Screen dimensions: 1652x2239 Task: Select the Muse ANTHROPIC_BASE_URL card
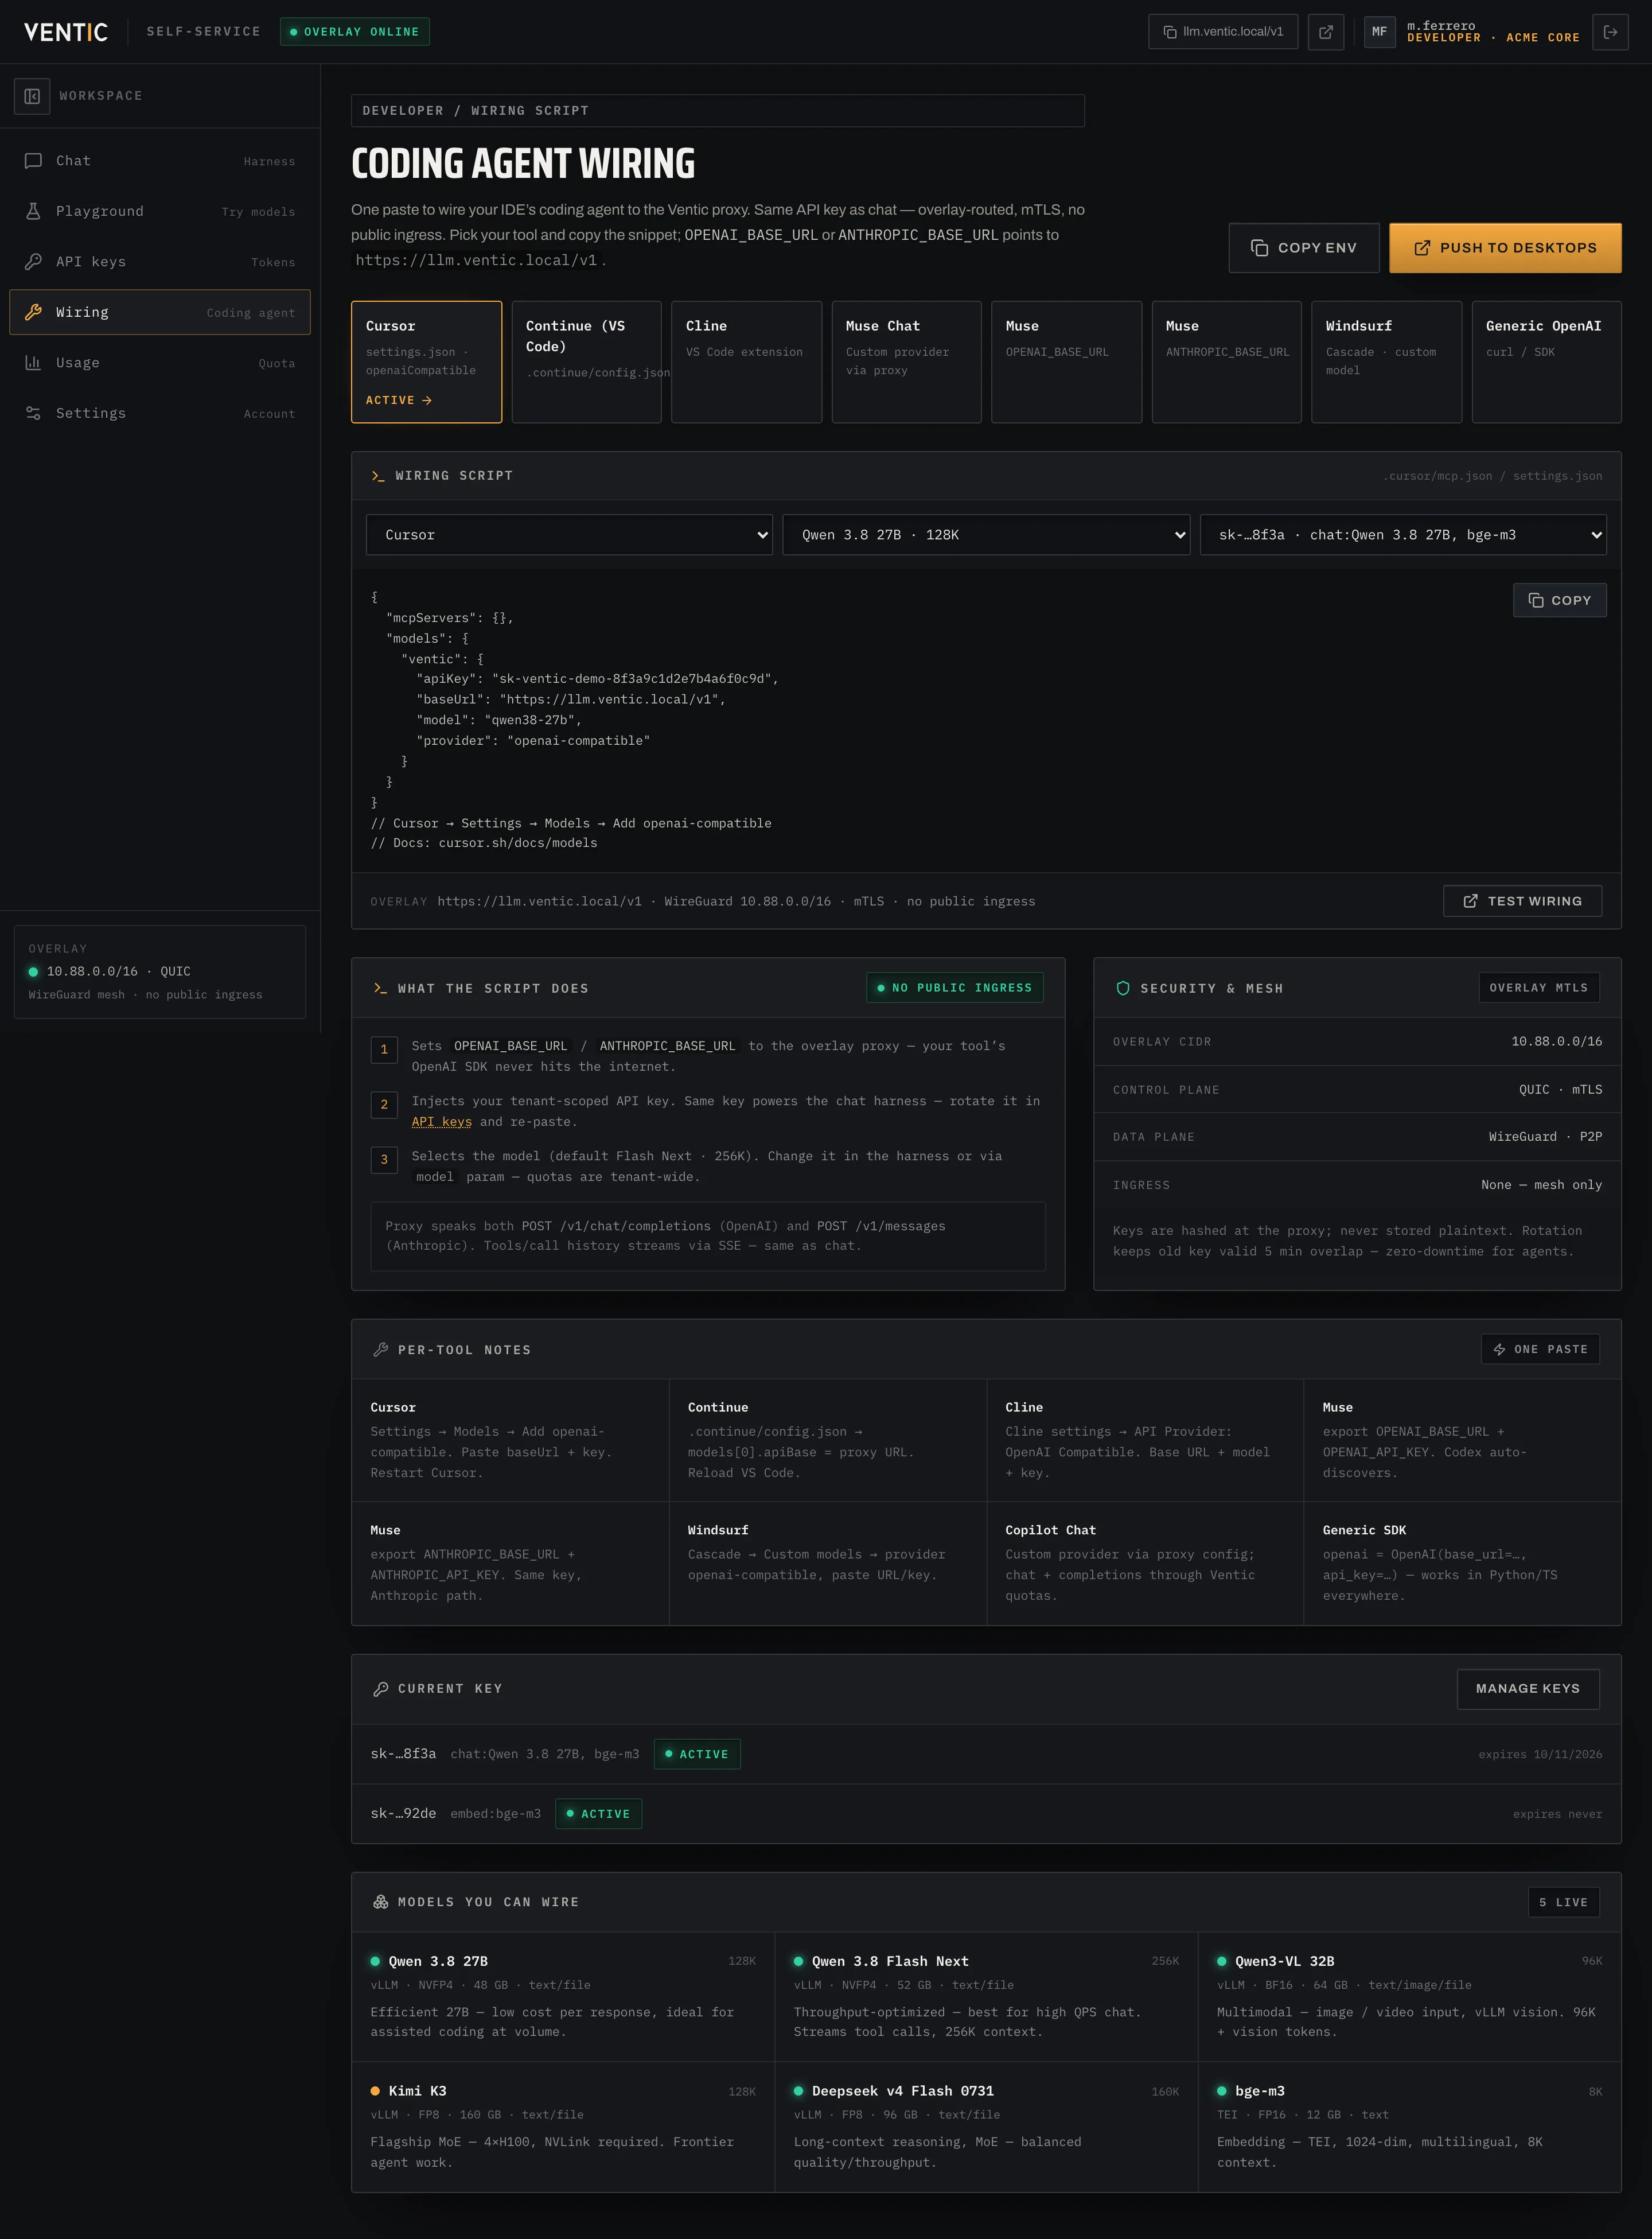1227,362
